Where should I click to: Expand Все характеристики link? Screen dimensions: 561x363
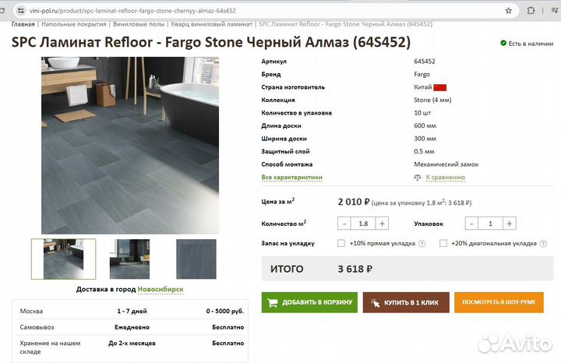click(x=292, y=178)
